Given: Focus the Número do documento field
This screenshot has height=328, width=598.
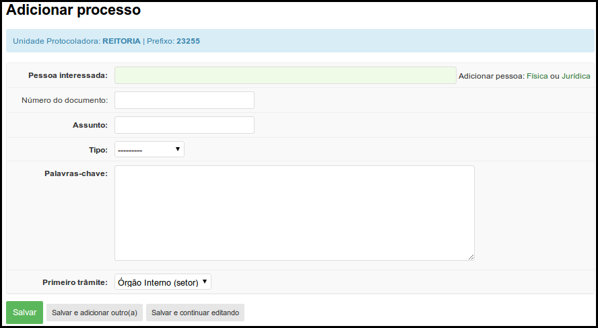Looking at the screenshot, I should (x=185, y=100).
